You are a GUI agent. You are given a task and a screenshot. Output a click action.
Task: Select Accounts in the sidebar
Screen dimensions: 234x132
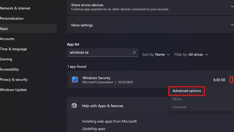[x=7, y=39]
